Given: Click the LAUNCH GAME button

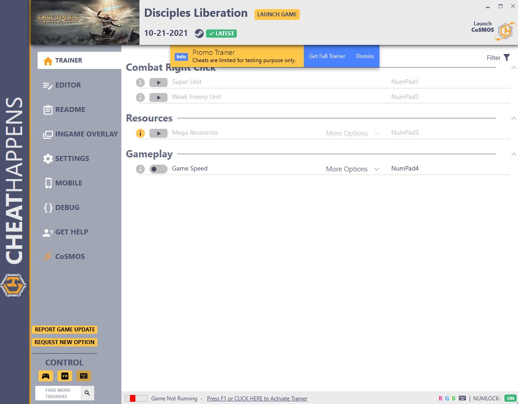Looking at the screenshot, I should coord(277,15).
